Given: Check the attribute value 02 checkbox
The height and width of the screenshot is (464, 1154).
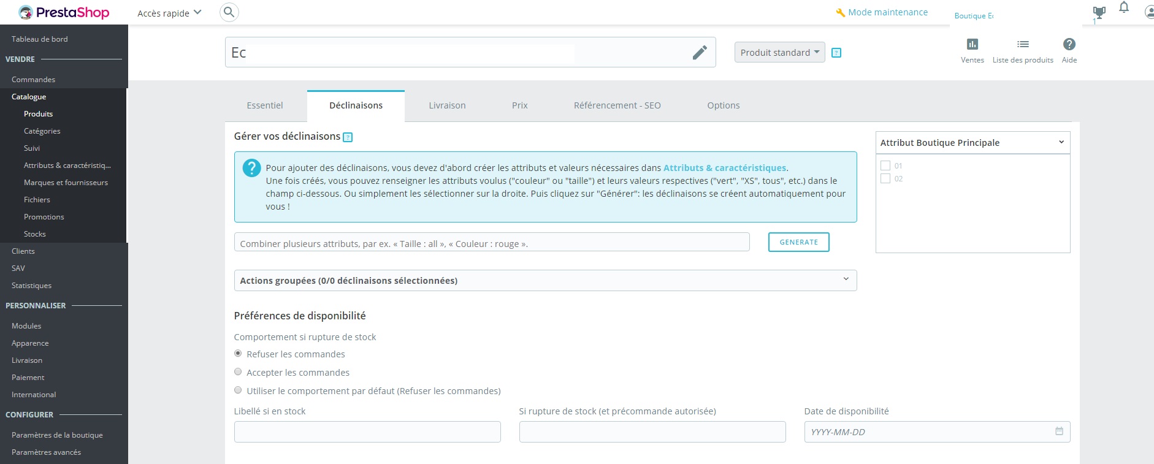Looking at the screenshot, I should coord(885,178).
